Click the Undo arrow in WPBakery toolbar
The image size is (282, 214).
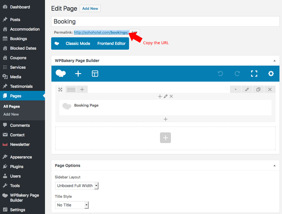tap(220, 73)
